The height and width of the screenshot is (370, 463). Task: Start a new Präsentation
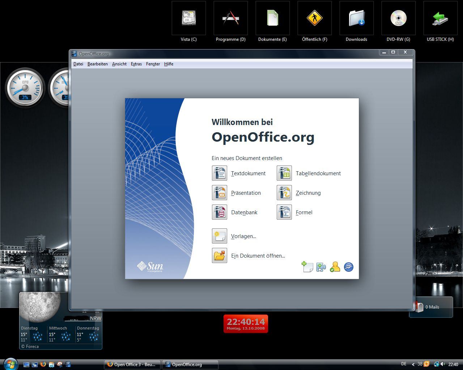click(220, 193)
